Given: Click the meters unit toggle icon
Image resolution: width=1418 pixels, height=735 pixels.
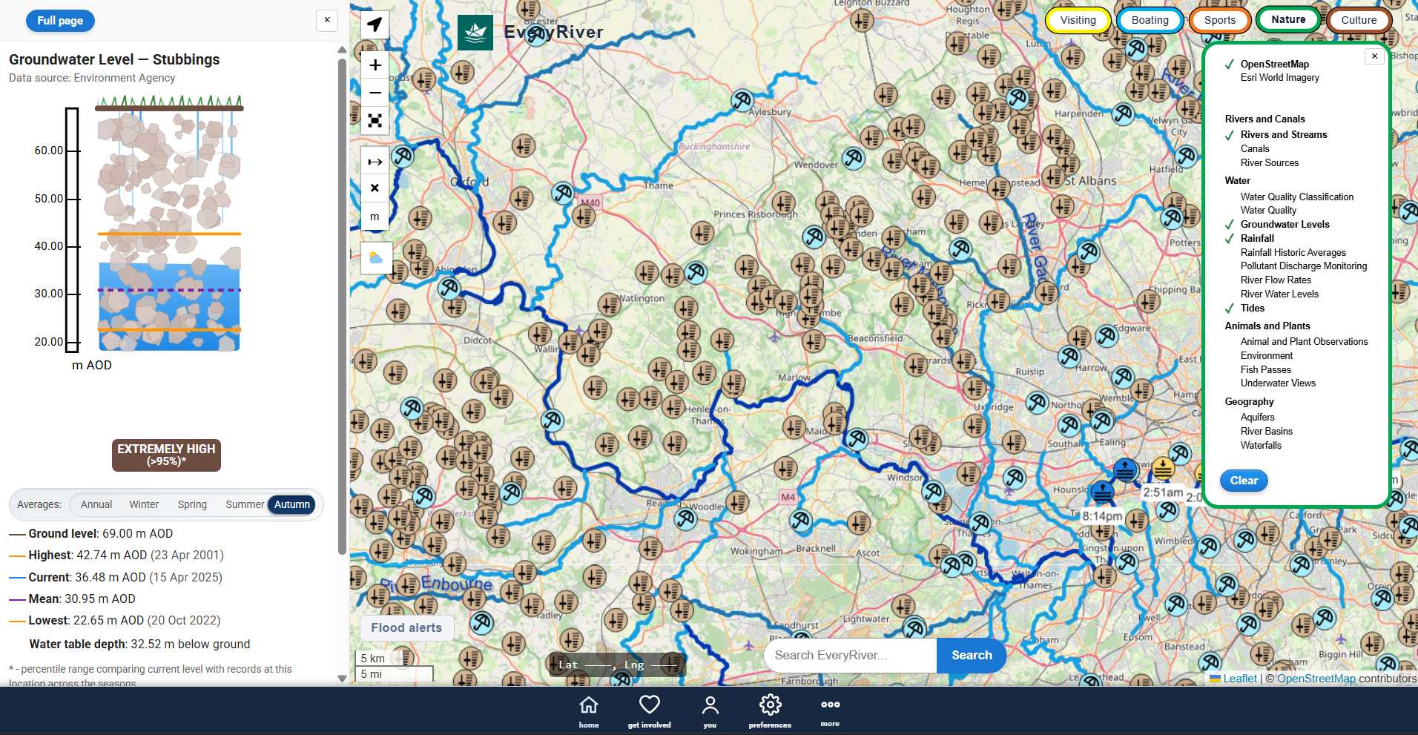Looking at the screenshot, I should tap(375, 216).
